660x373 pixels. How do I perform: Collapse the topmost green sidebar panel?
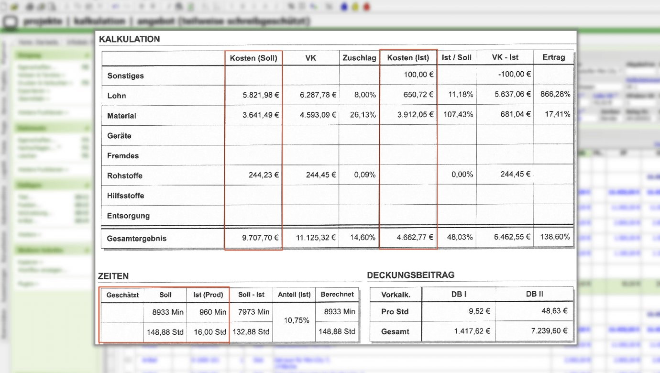pyautogui.click(x=87, y=56)
